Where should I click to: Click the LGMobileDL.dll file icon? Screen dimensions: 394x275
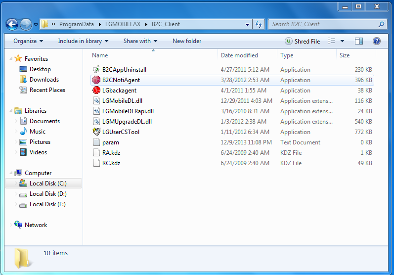click(x=96, y=100)
